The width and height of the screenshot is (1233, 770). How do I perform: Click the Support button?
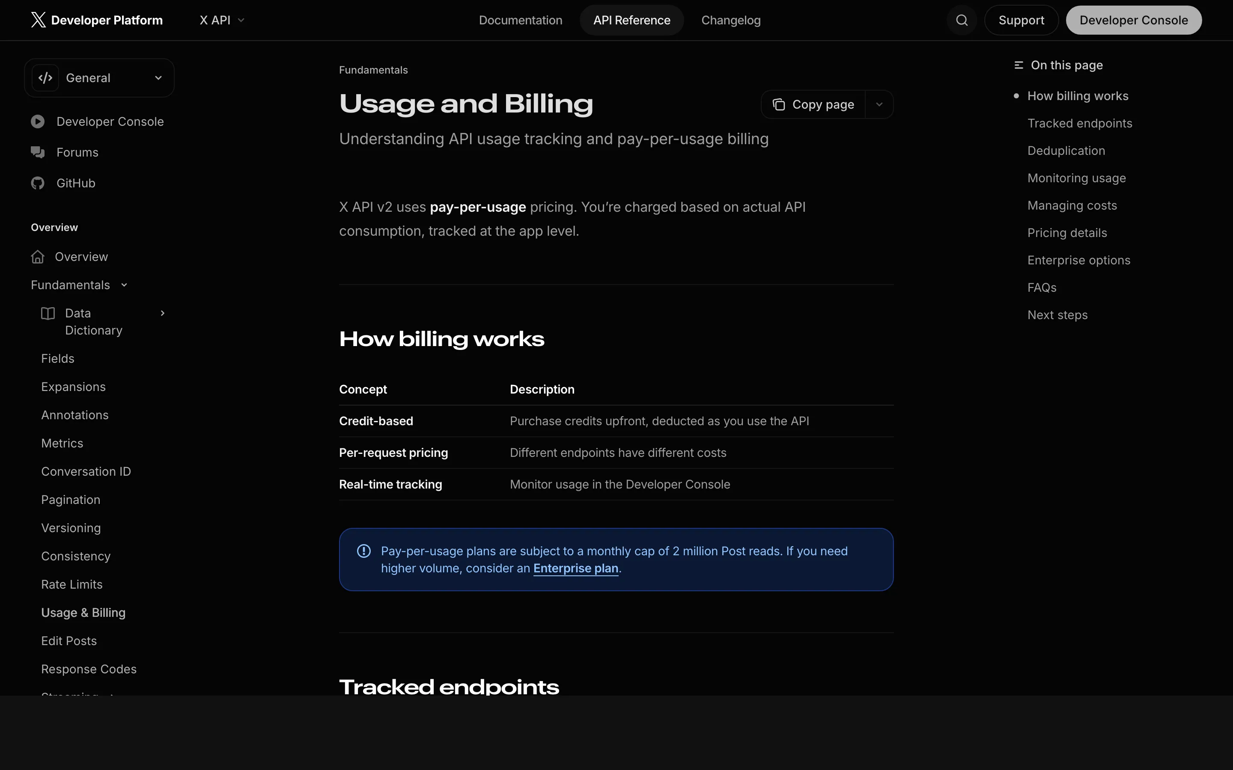(x=1021, y=21)
